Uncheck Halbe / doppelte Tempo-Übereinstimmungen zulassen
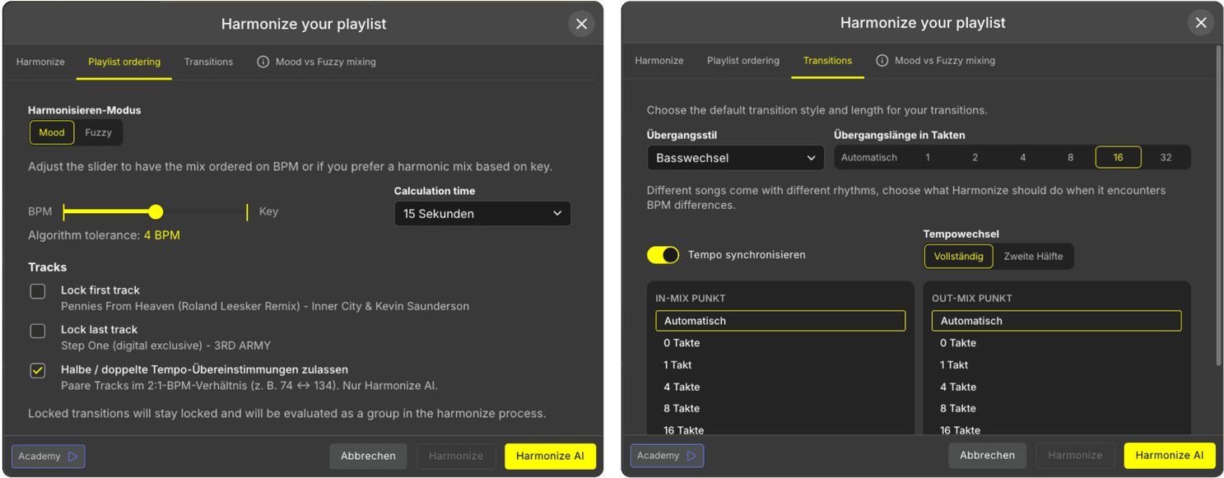 pyautogui.click(x=38, y=370)
